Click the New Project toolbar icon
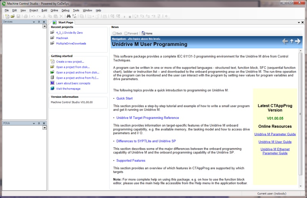307x198 pixels. (7, 16)
